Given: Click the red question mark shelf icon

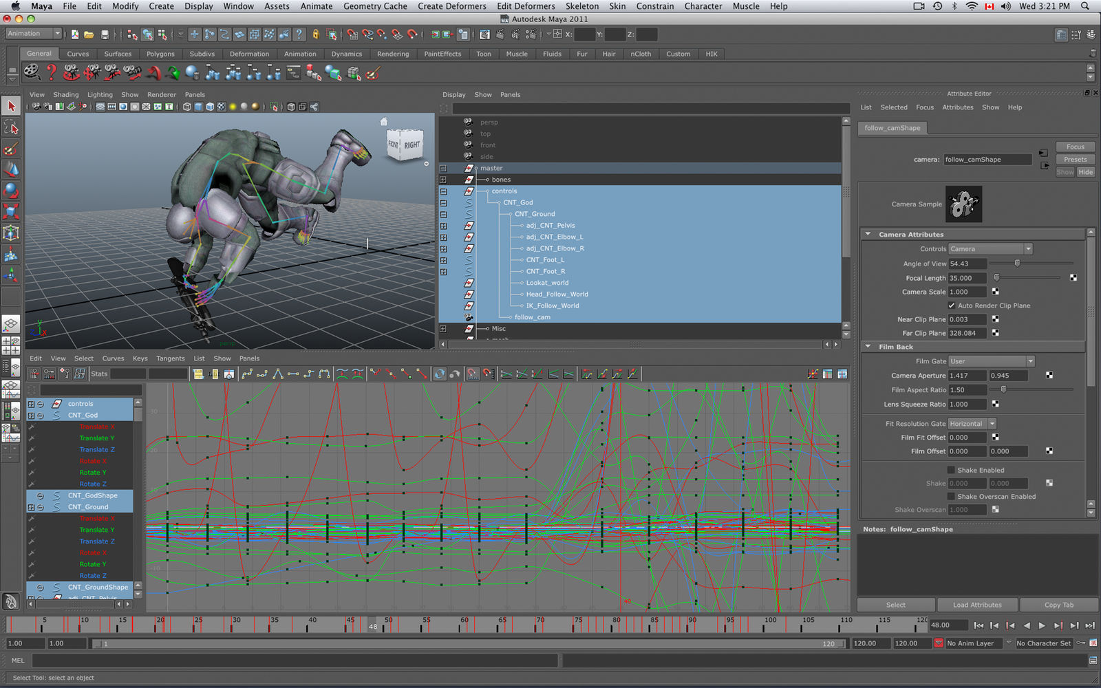Looking at the screenshot, I should click(x=51, y=72).
